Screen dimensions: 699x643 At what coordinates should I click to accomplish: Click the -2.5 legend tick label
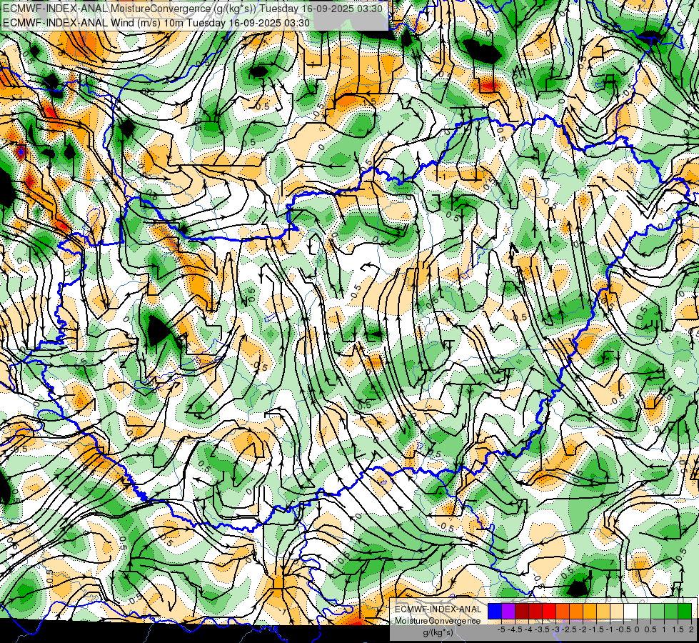pyautogui.click(x=569, y=629)
